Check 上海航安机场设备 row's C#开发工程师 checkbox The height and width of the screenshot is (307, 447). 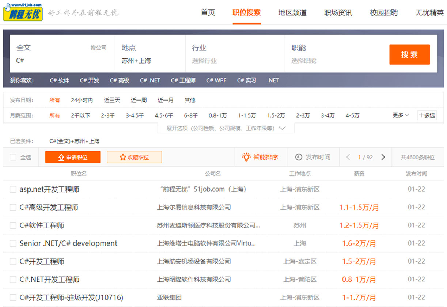click(x=13, y=261)
